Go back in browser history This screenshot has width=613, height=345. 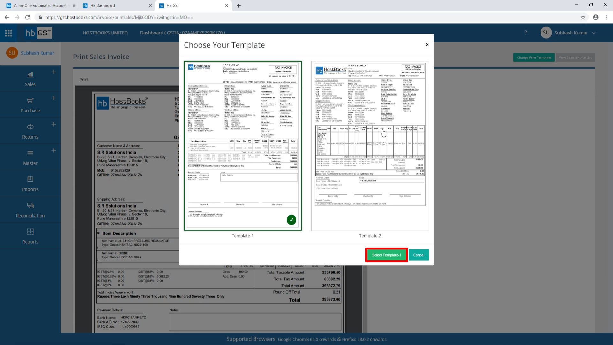(7, 17)
